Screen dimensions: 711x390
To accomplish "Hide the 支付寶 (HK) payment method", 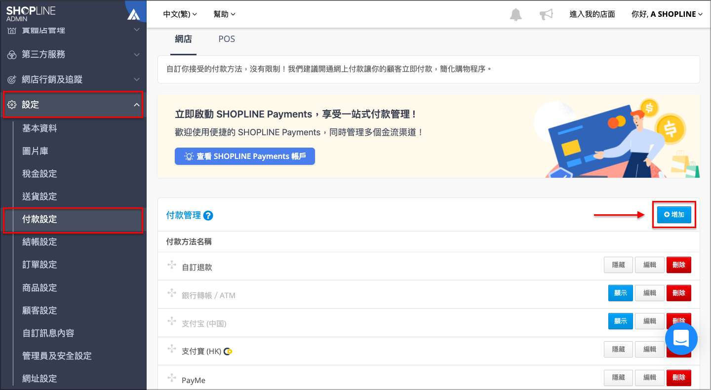I will pyautogui.click(x=618, y=350).
